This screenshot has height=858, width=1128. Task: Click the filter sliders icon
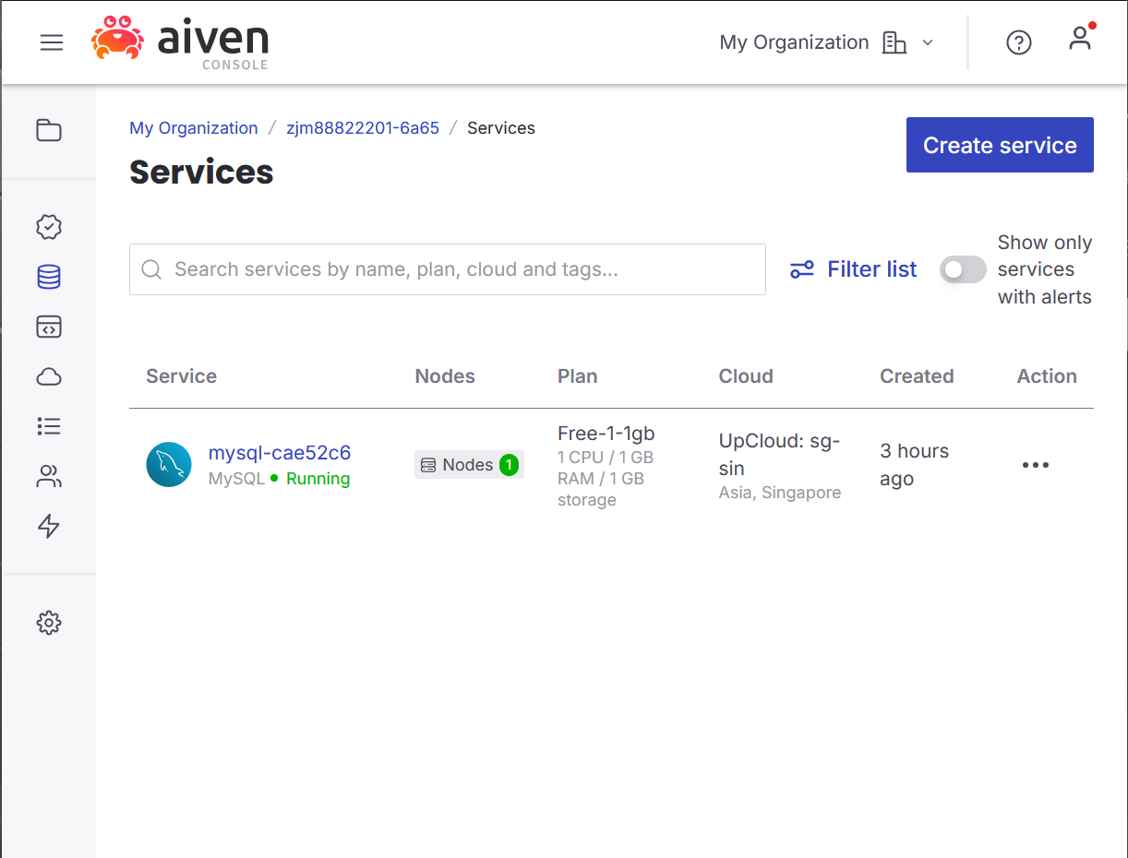click(802, 269)
